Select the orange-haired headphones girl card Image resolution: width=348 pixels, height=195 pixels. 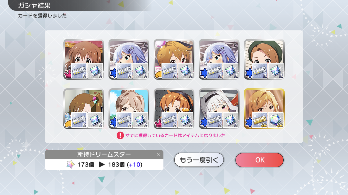click(x=174, y=108)
